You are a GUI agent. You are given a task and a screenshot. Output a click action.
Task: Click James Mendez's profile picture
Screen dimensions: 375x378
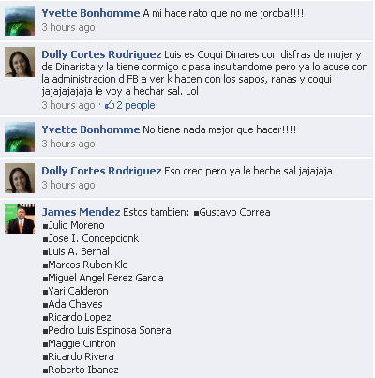click(x=20, y=219)
